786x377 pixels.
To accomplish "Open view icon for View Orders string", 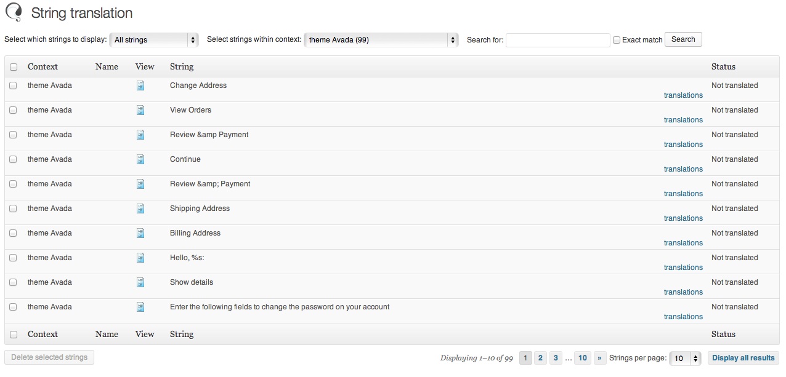I will pos(140,110).
